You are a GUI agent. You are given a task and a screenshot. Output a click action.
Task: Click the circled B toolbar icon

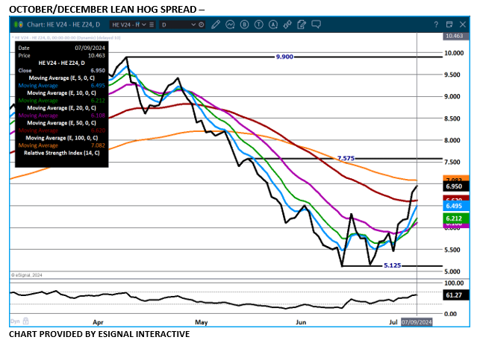coord(245,24)
